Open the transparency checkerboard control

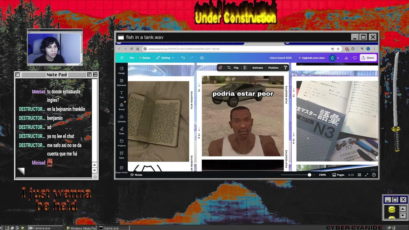[x=245, y=68]
